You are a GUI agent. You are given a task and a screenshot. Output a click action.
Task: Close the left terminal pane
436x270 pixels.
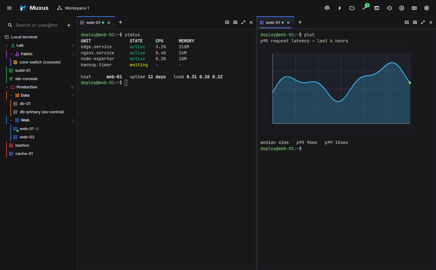[x=251, y=22]
